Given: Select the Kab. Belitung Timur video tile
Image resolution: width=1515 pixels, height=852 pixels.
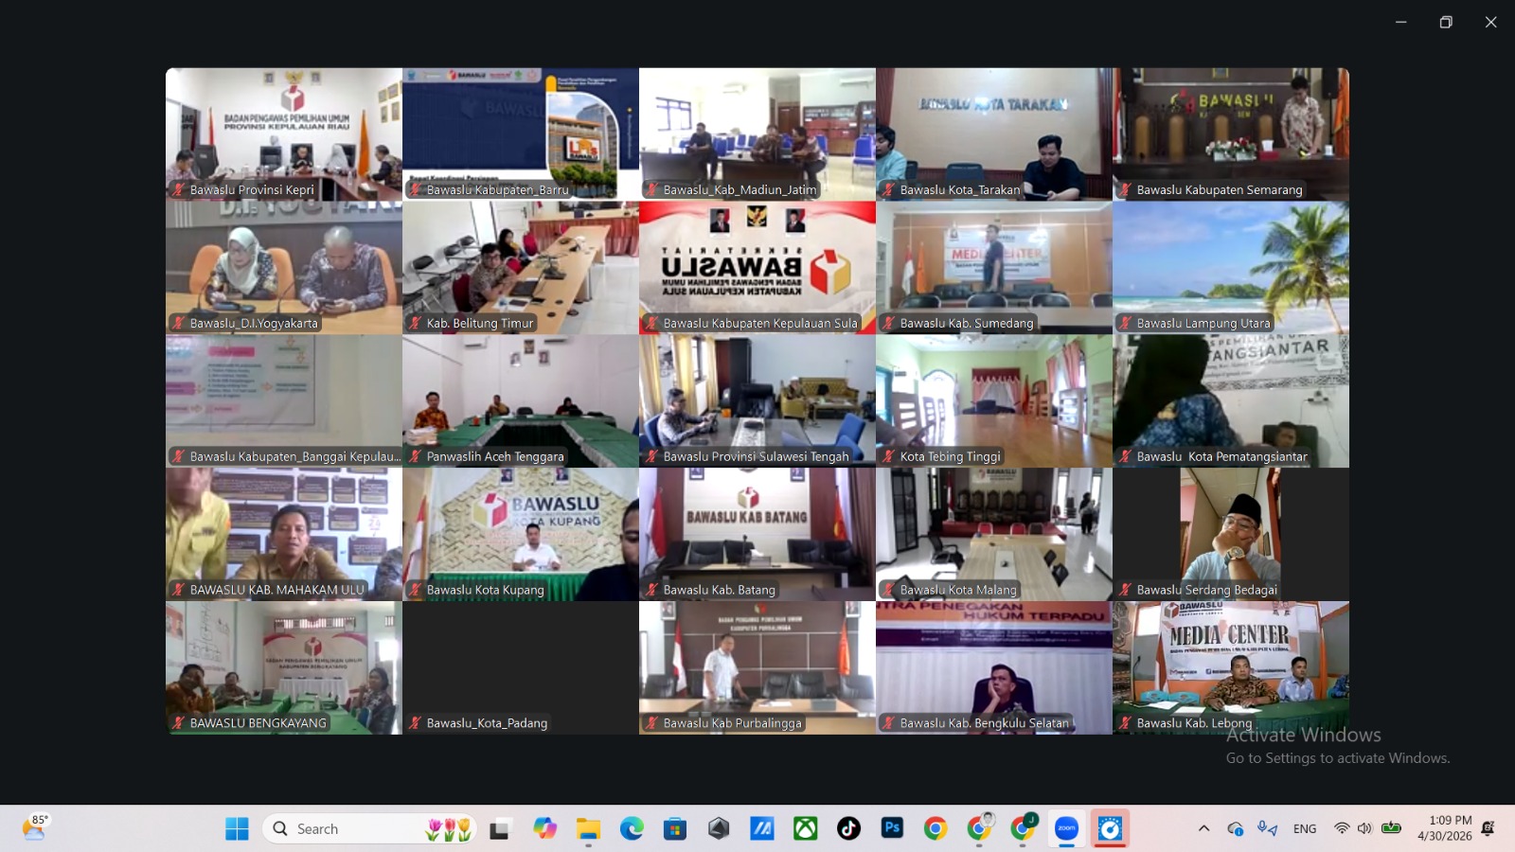Looking at the screenshot, I should click(x=521, y=267).
